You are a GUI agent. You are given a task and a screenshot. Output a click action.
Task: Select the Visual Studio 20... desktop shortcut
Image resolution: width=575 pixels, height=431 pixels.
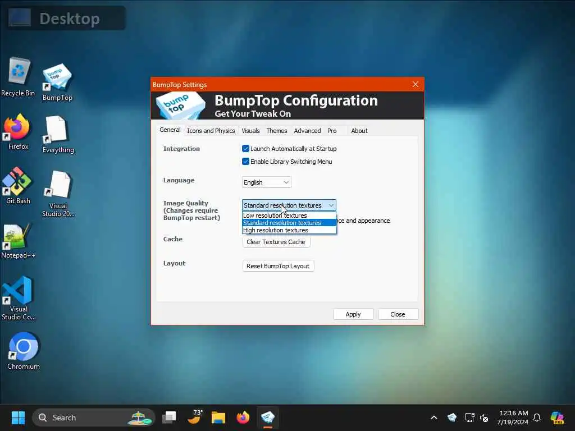click(x=58, y=194)
